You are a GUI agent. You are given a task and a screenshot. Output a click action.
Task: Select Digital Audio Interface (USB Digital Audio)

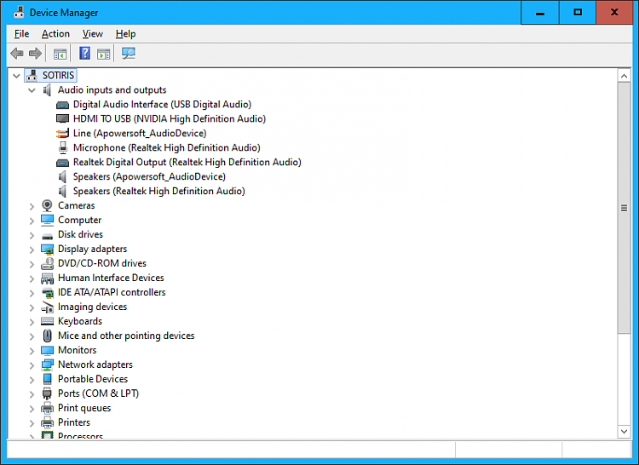click(162, 104)
